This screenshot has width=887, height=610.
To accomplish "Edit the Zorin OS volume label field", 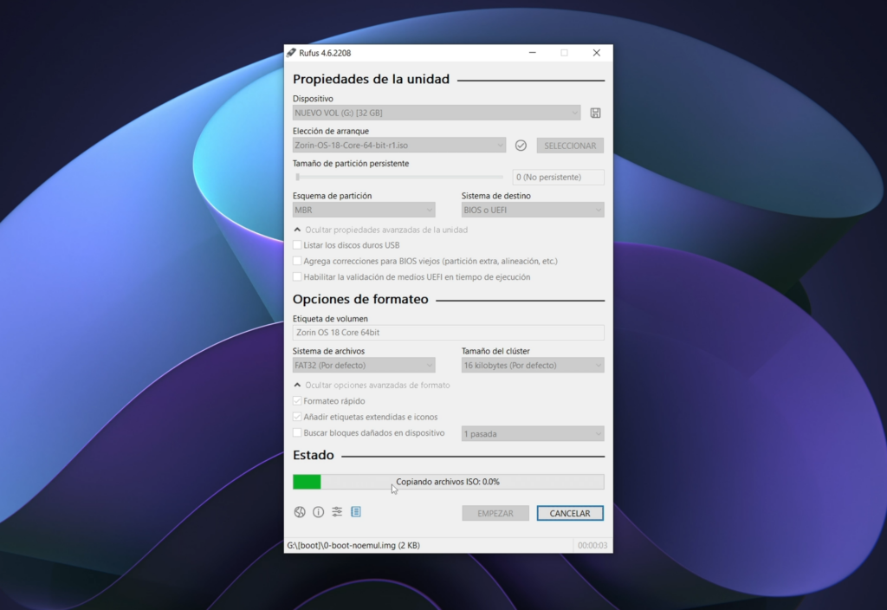I will [x=448, y=332].
